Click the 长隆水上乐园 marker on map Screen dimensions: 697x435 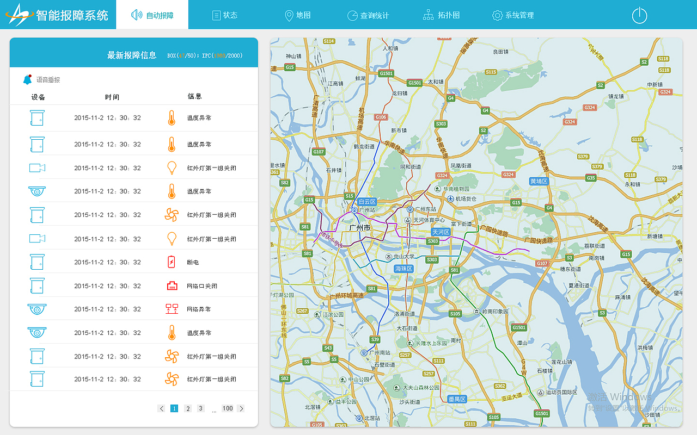(x=411, y=343)
